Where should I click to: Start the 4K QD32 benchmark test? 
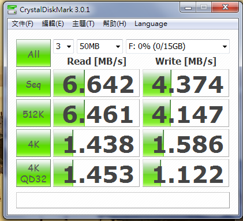point(33,173)
